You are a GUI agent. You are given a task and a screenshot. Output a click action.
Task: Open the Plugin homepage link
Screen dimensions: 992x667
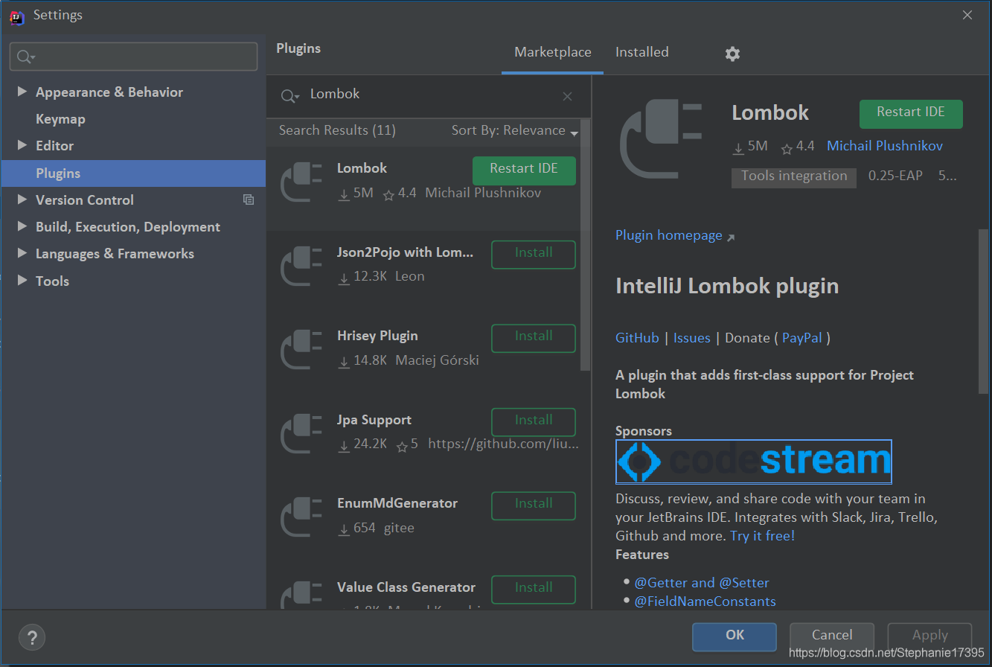[668, 235]
